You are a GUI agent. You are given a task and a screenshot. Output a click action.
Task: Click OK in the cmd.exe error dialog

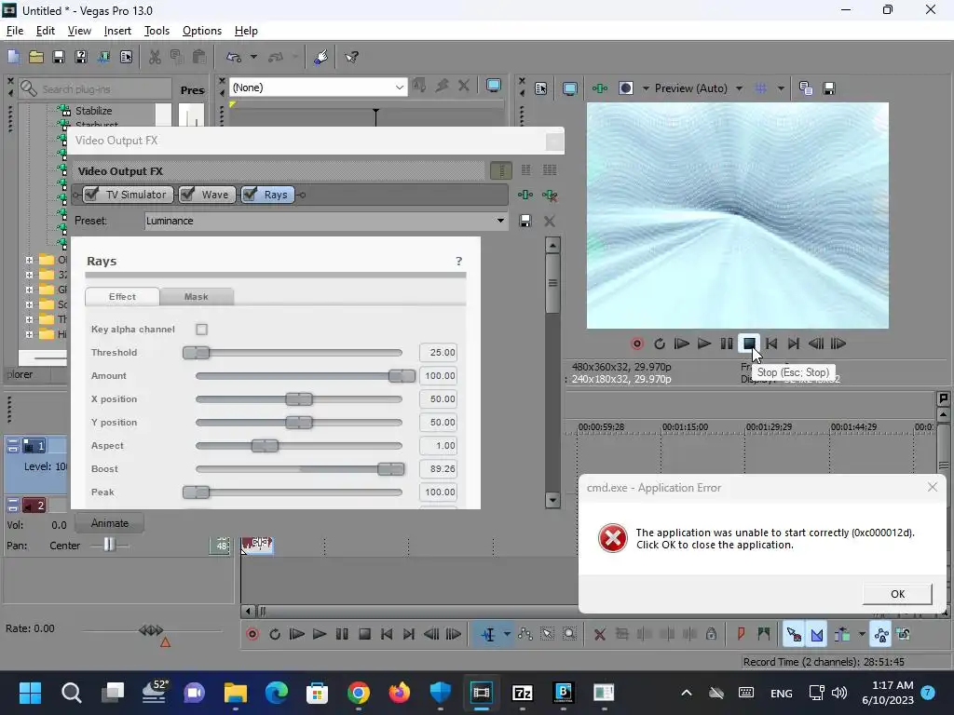tap(897, 594)
